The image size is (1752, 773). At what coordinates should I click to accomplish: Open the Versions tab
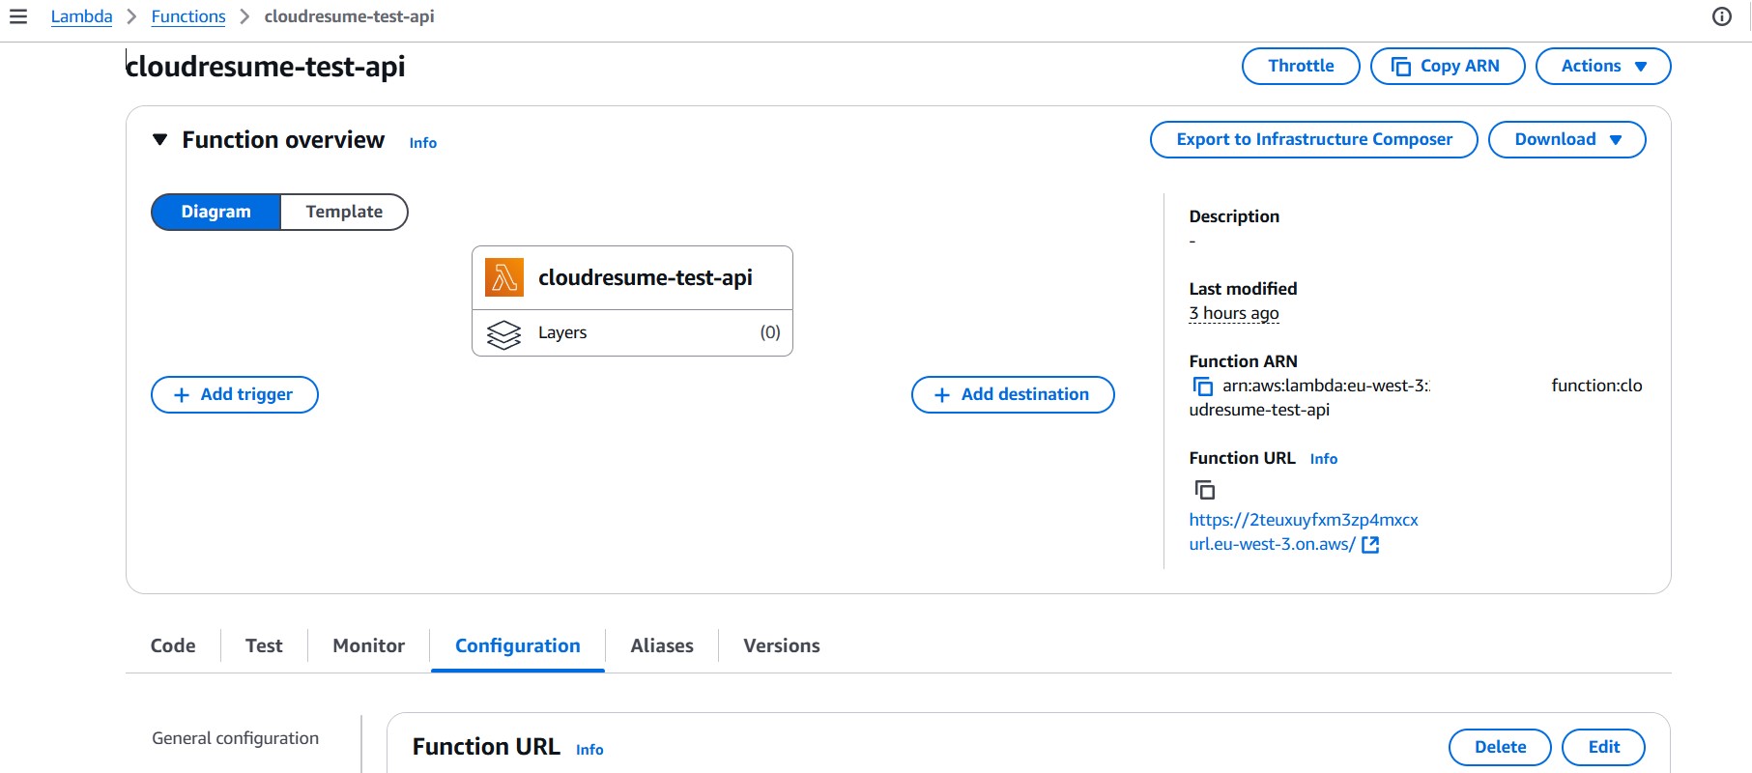click(782, 645)
